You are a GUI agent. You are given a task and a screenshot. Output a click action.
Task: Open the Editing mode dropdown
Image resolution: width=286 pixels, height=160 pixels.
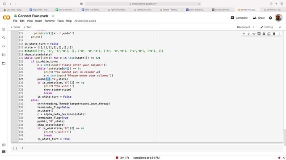coord(266,27)
